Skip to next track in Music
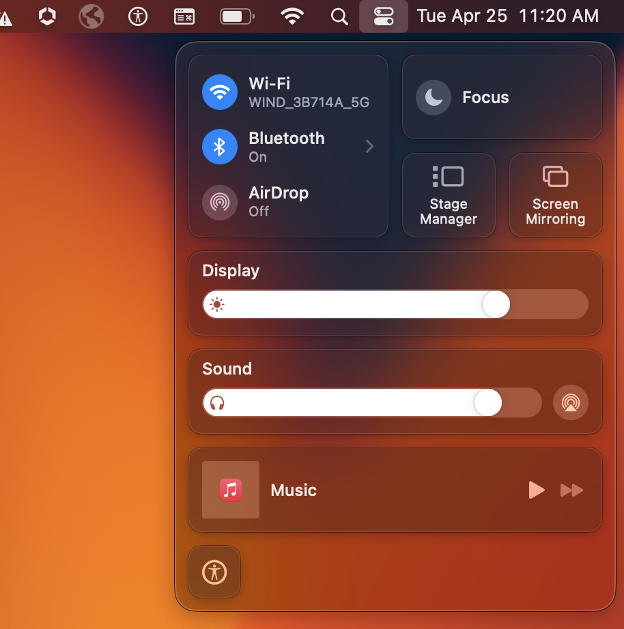 click(x=572, y=490)
